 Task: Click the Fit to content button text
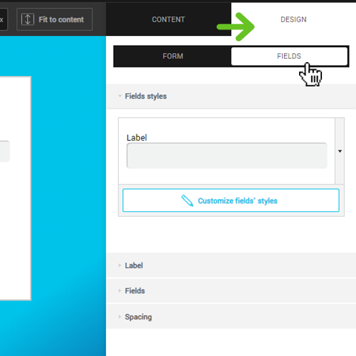pos(61,20)
